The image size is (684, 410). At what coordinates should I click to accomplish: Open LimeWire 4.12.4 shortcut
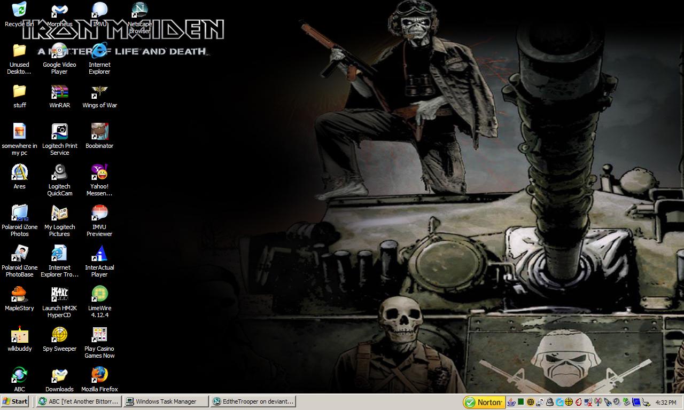pos(99,302)
